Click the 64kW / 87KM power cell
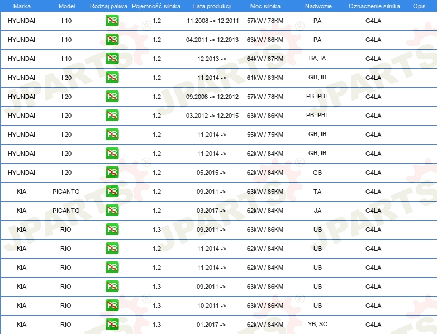 point(265,59)
